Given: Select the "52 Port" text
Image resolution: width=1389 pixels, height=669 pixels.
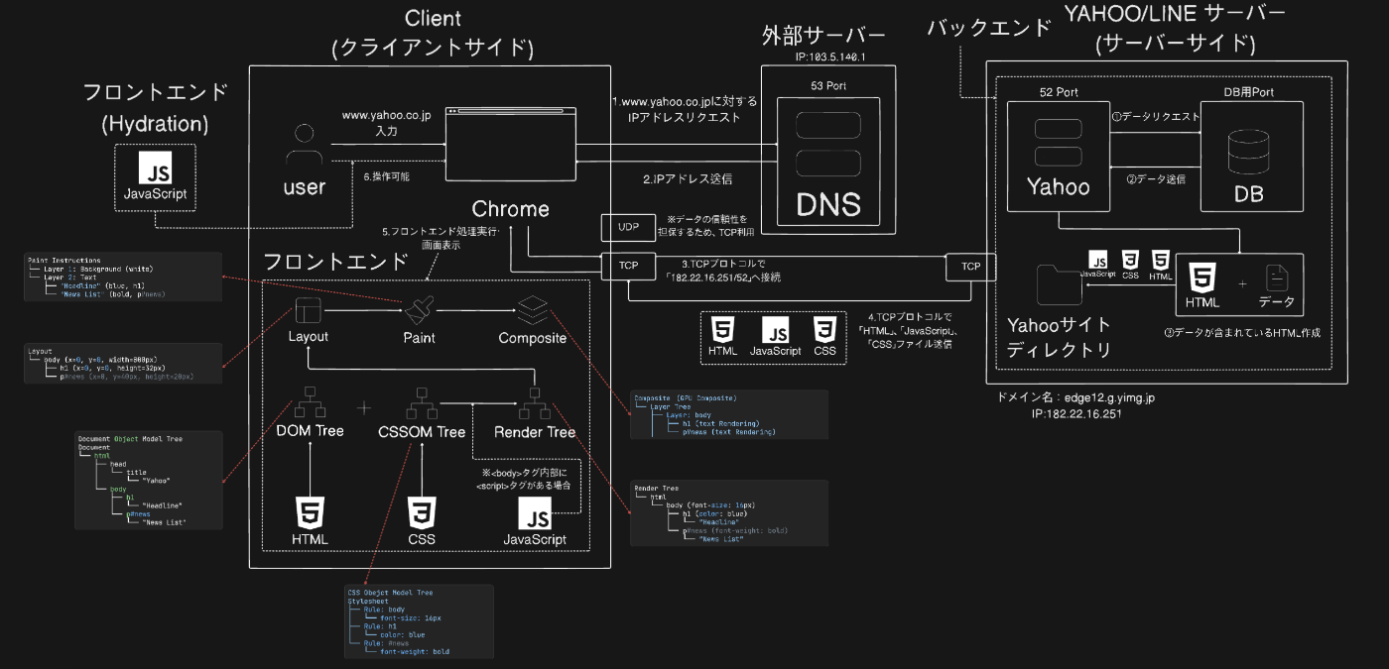Looking at the screenshot, I should [x=1058, y=92].
